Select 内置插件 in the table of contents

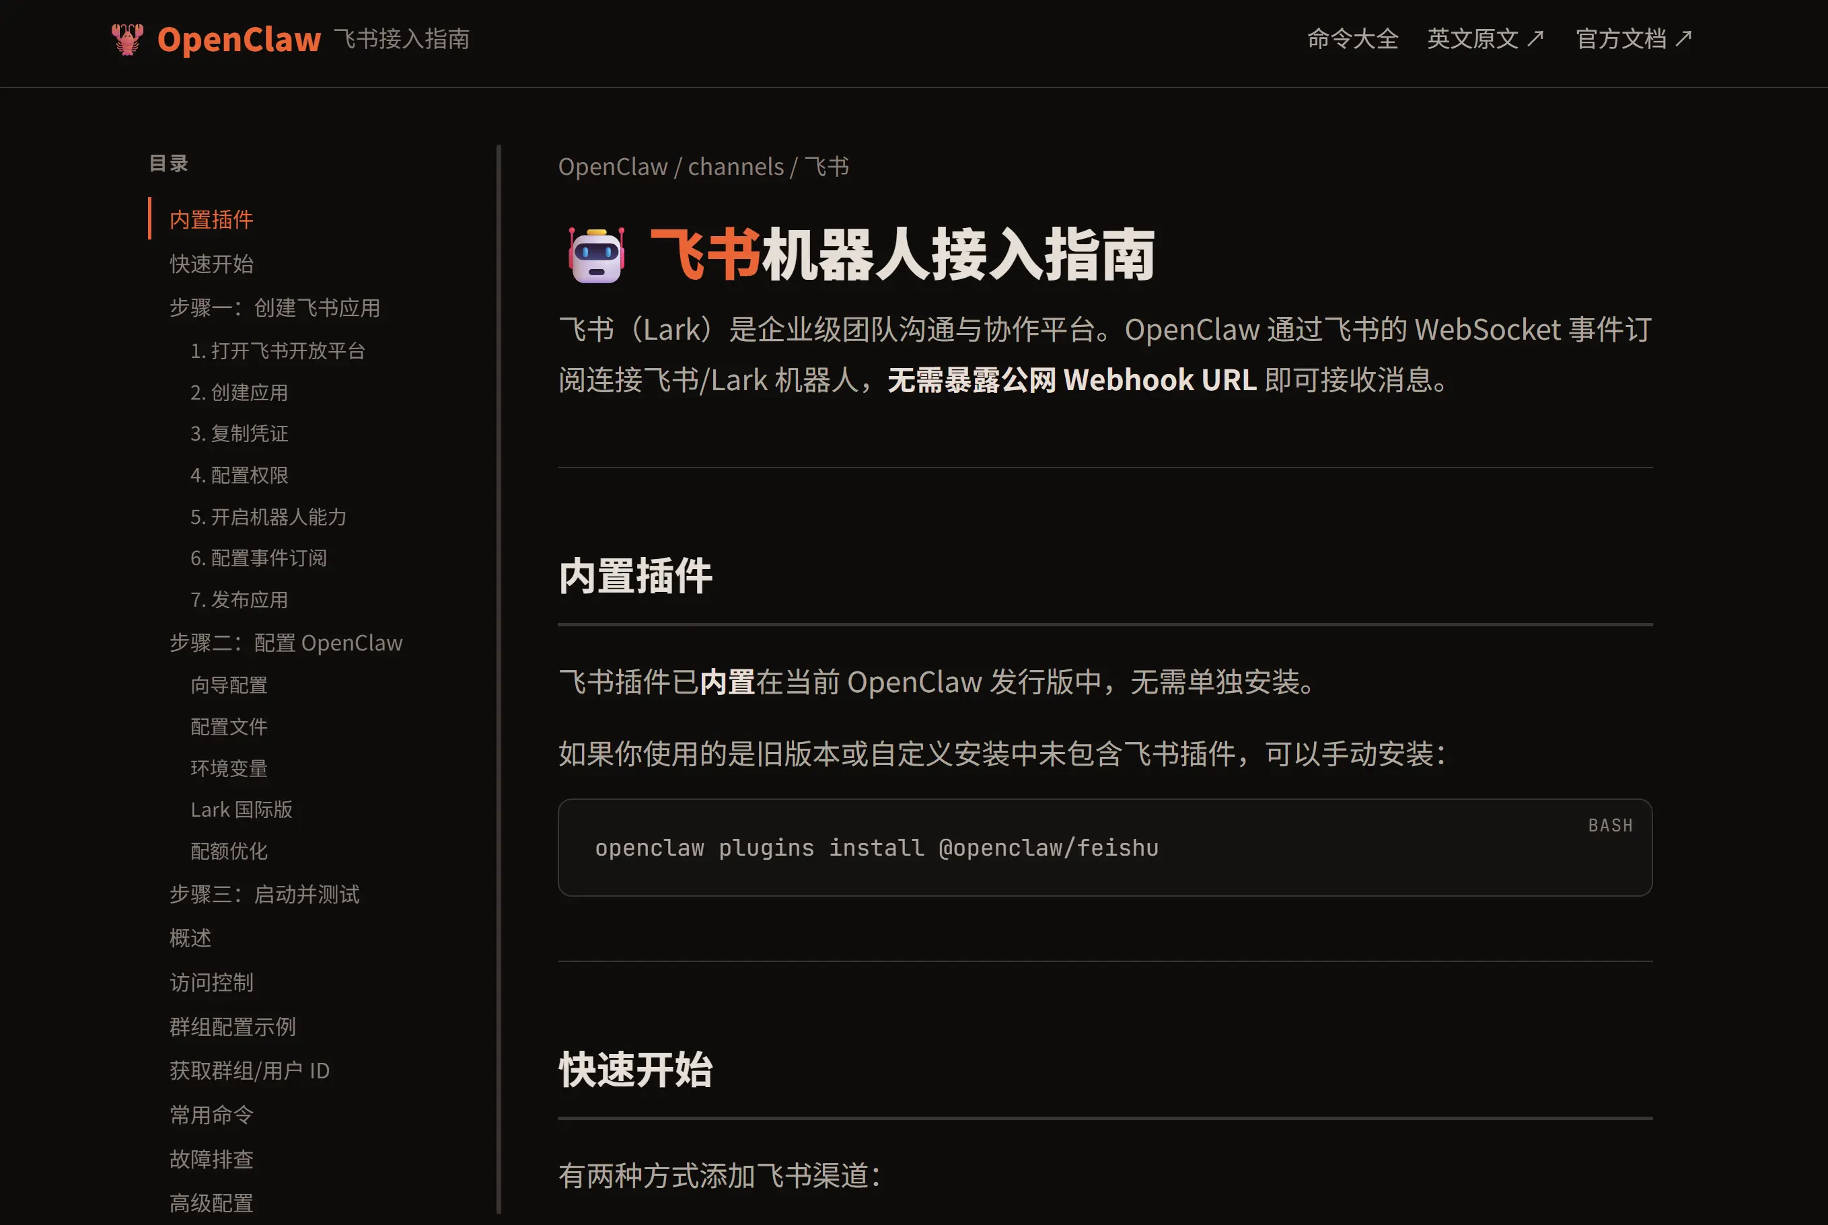point(211,219)
